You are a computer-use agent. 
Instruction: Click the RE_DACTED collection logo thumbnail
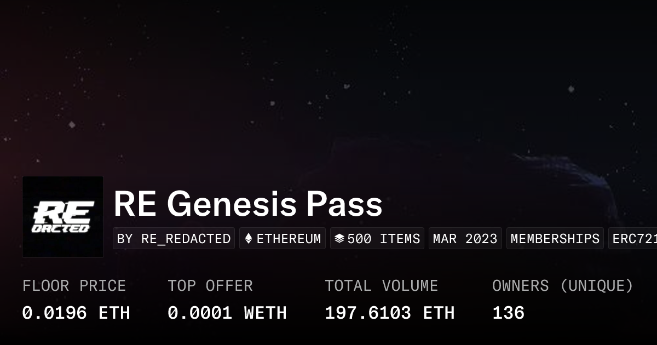pos(63,217)
